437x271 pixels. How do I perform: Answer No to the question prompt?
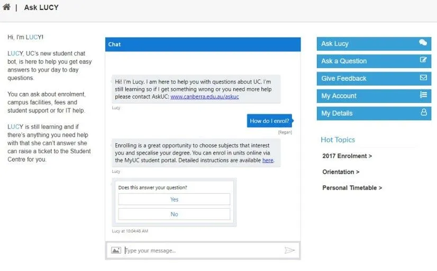(174, 214)
